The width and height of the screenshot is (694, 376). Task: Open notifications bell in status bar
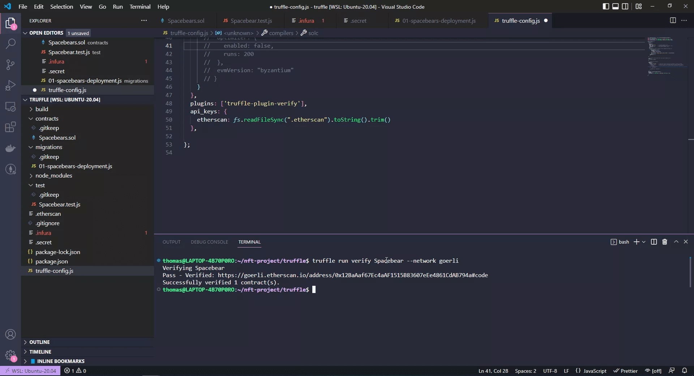click(684, 371)
